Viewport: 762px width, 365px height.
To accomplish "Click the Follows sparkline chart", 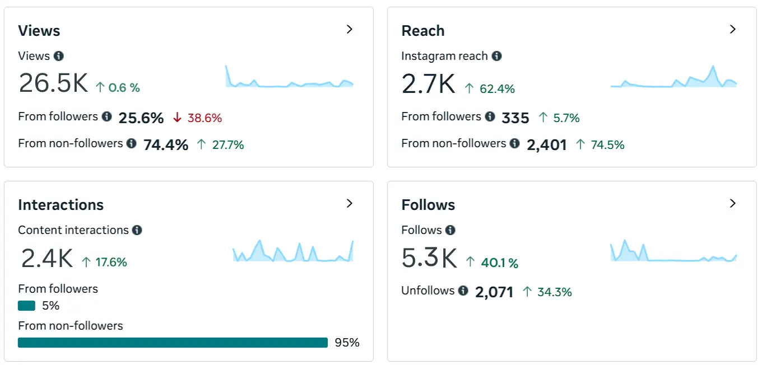I will [x=673, y=252].
